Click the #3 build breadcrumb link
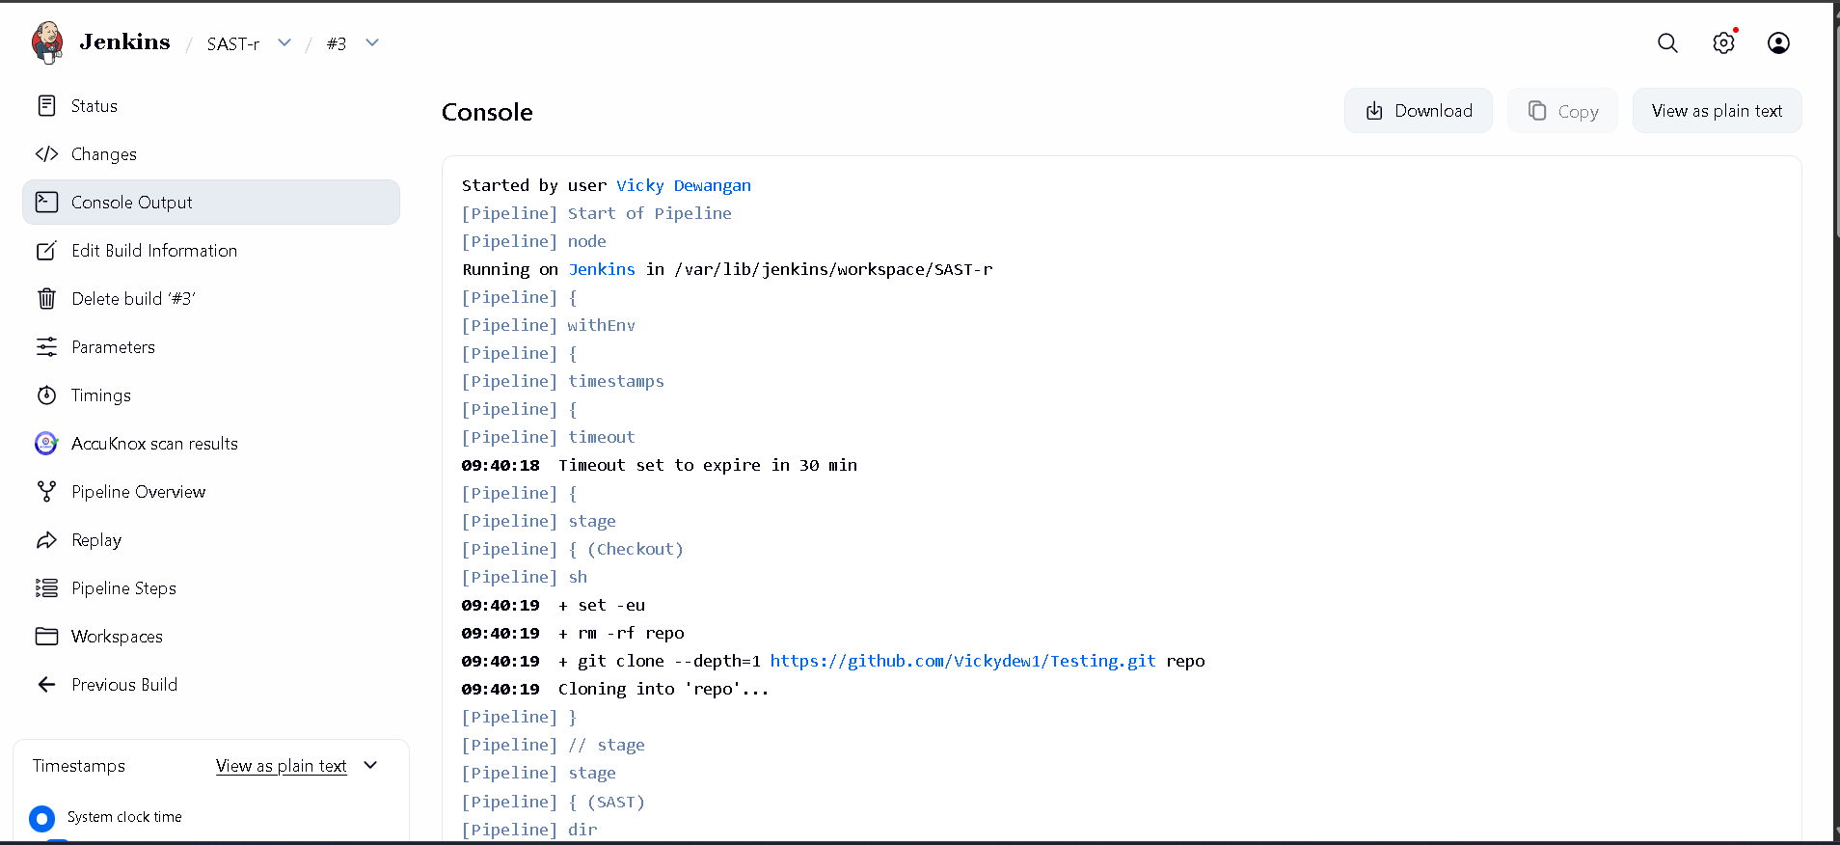Screen dimensions: 1840x845 tap(336, 43)
